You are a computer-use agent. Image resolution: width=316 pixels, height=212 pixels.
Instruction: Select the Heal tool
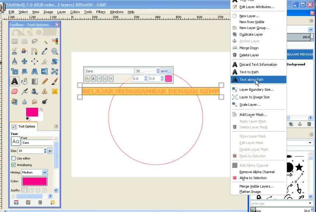click(55, 91)
